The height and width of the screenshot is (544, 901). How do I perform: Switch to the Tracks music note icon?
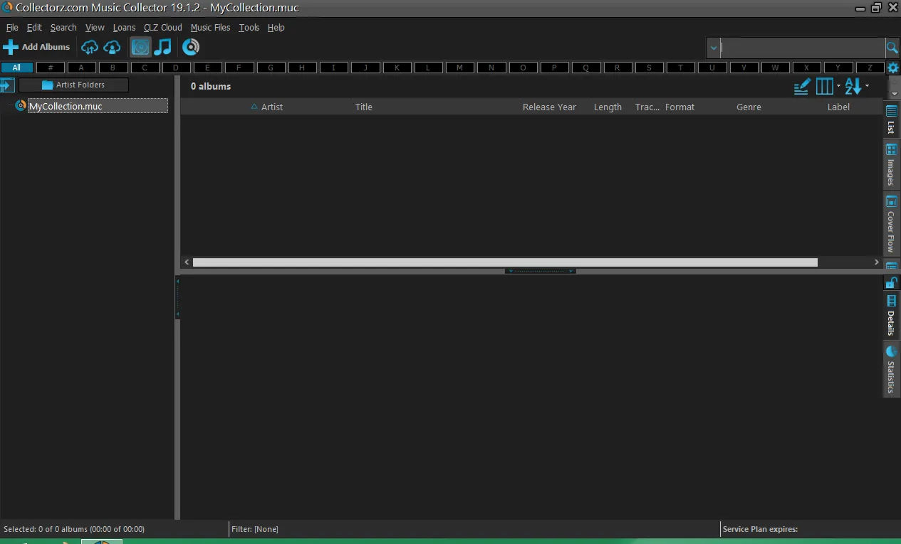pos(163,48)
